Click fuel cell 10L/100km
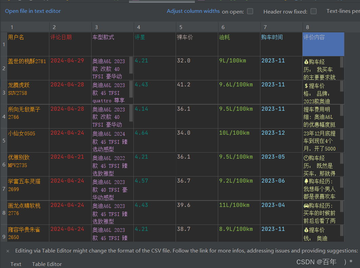This screenshot has height=268, width=360. pos(239,140)
